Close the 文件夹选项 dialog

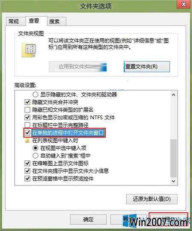pyautogui.click(x=183, y=4)
